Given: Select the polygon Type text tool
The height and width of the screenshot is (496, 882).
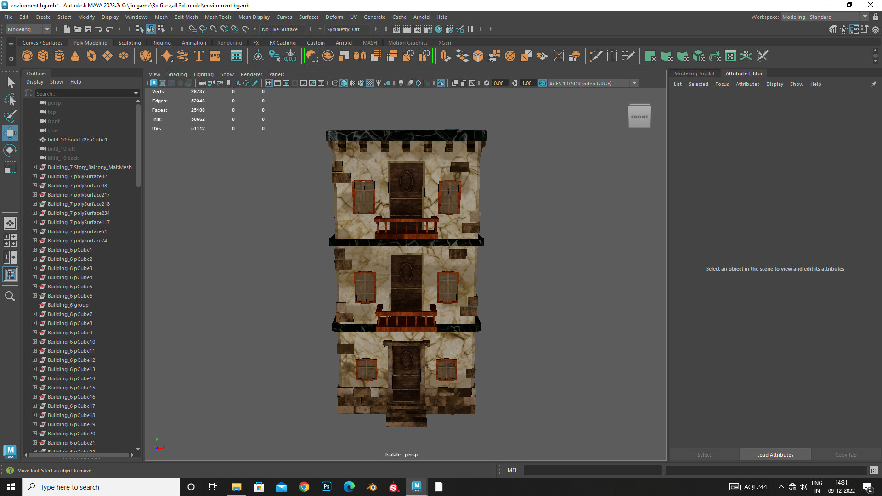Looking at the screenshot, I should tap(199, 56).
